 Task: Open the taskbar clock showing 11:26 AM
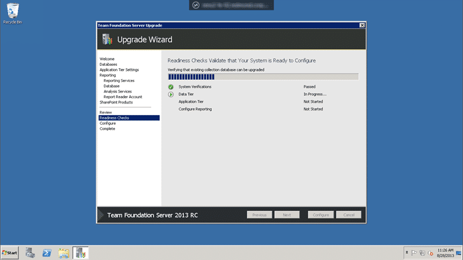pos(445,253)
